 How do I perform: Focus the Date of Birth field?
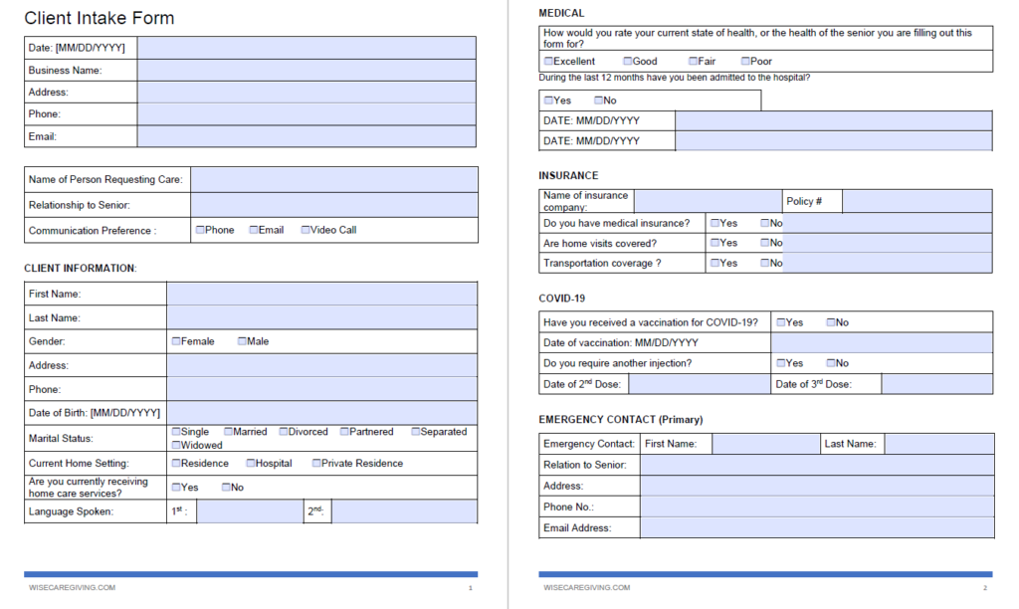(322, 413)
